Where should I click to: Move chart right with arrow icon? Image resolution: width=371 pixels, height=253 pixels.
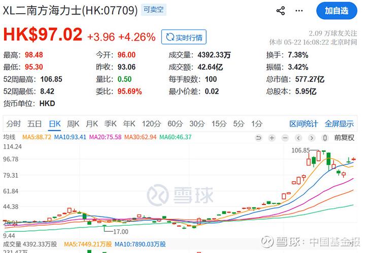312,138
